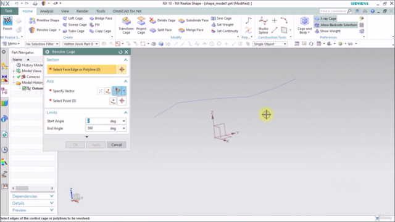Click the Show Weight option
395x222 pixels.
click(x=328, y=31)
